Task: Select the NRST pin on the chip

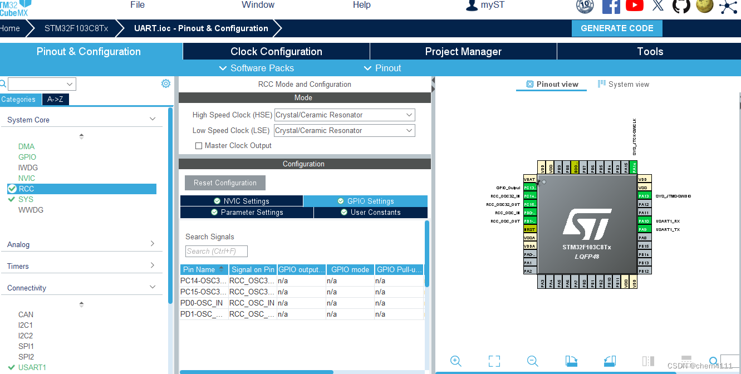Action: coord(530,229)
